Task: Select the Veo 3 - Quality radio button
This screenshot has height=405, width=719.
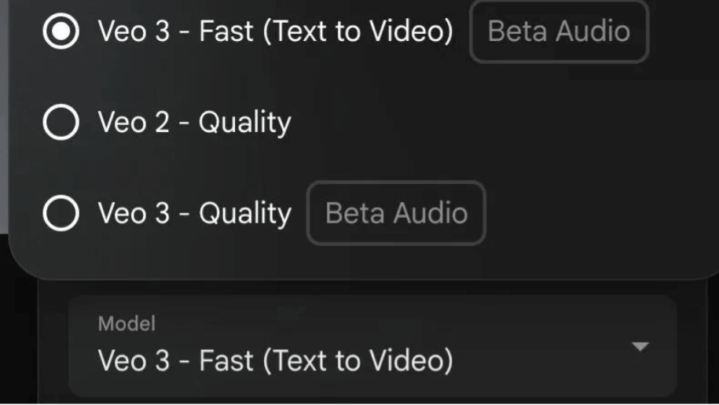Action: click(61, 213)
